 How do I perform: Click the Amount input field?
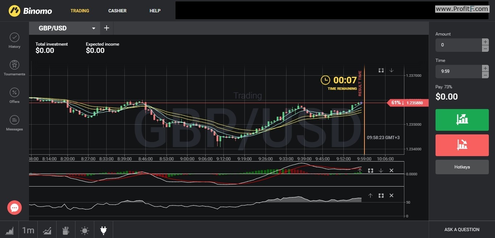458,45
